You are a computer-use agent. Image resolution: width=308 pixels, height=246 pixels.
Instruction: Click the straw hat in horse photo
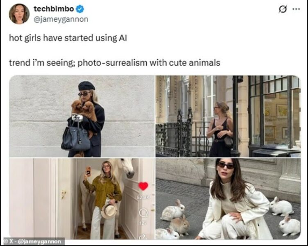[109, 211]
